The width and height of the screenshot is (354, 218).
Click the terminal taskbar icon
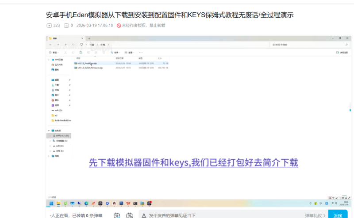click(x=135, y=203)
